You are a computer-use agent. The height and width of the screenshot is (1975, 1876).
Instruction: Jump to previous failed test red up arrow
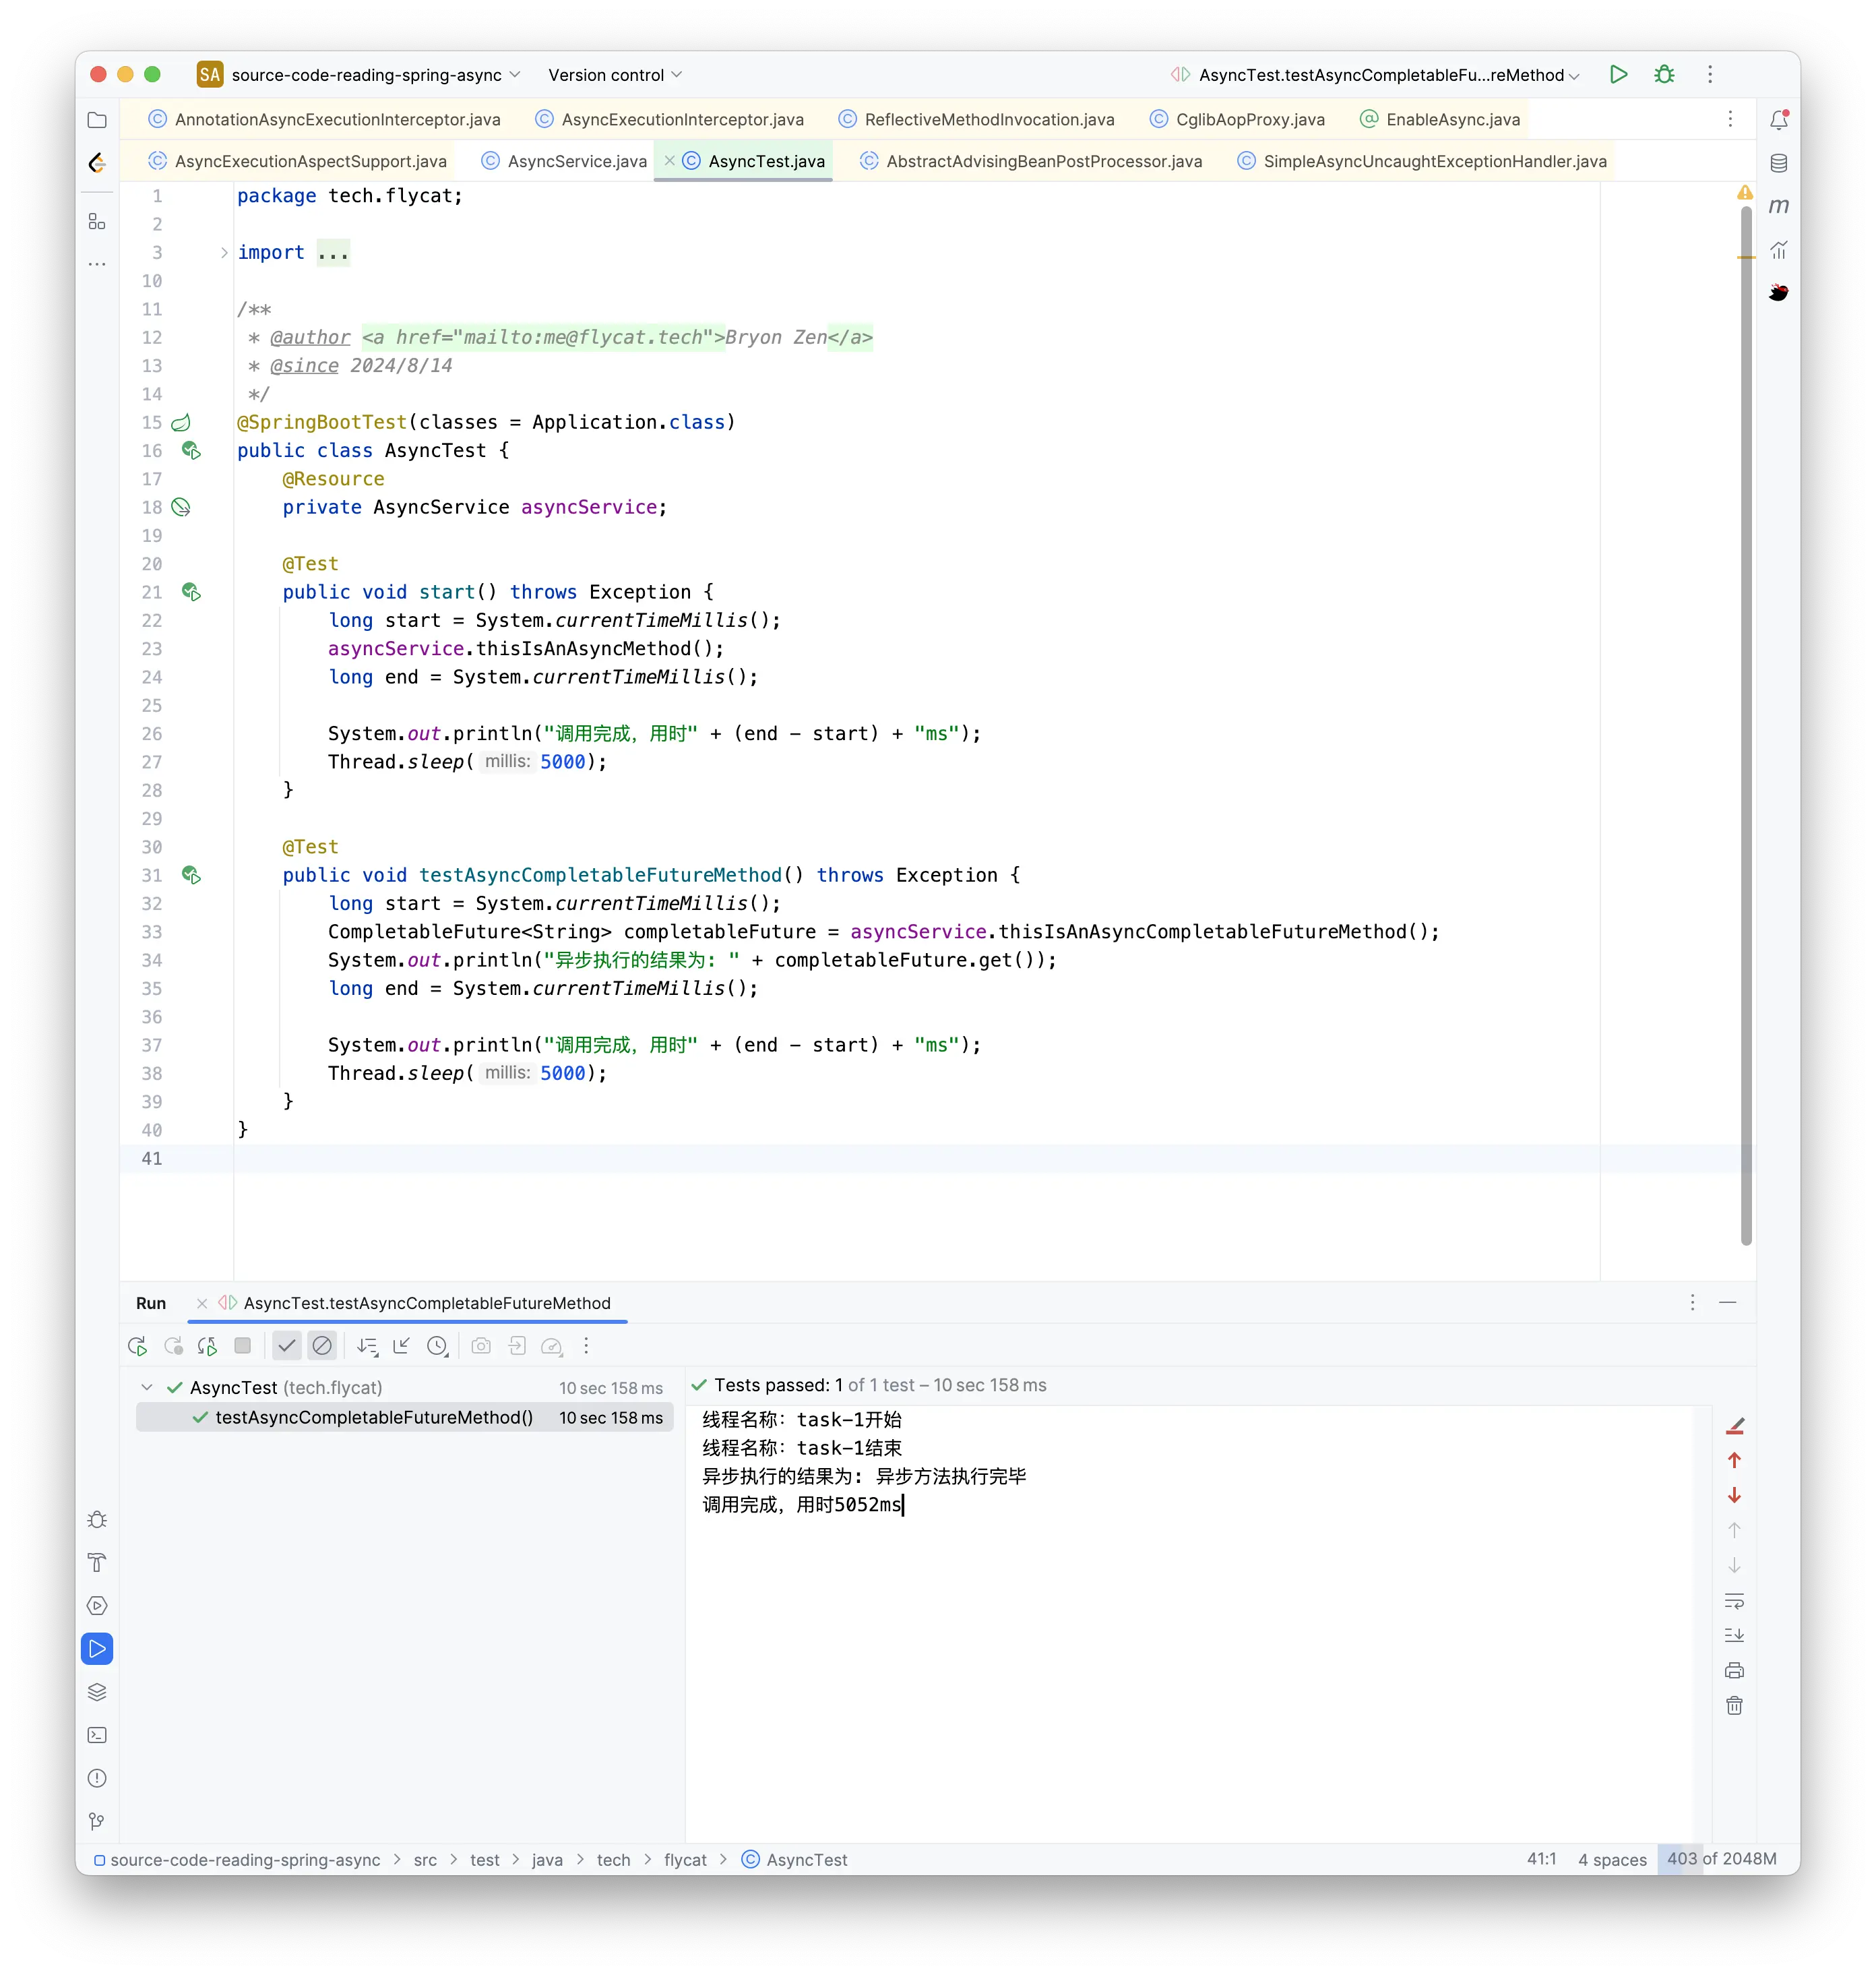tap(1734, 1461)
